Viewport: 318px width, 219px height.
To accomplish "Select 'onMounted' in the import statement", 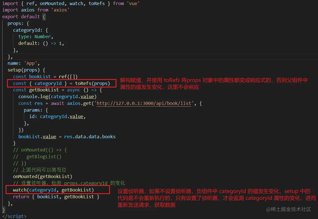I will coord(52,3).
